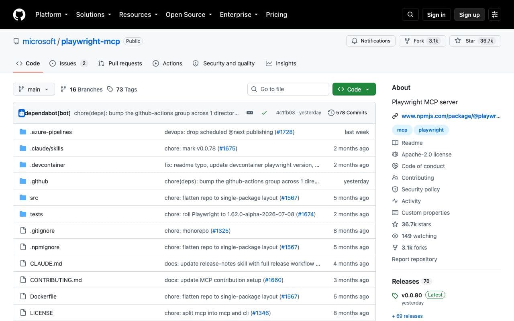View the green checkmark build status
The width and height of the screenshot is (514, 321).
[264, 113]
